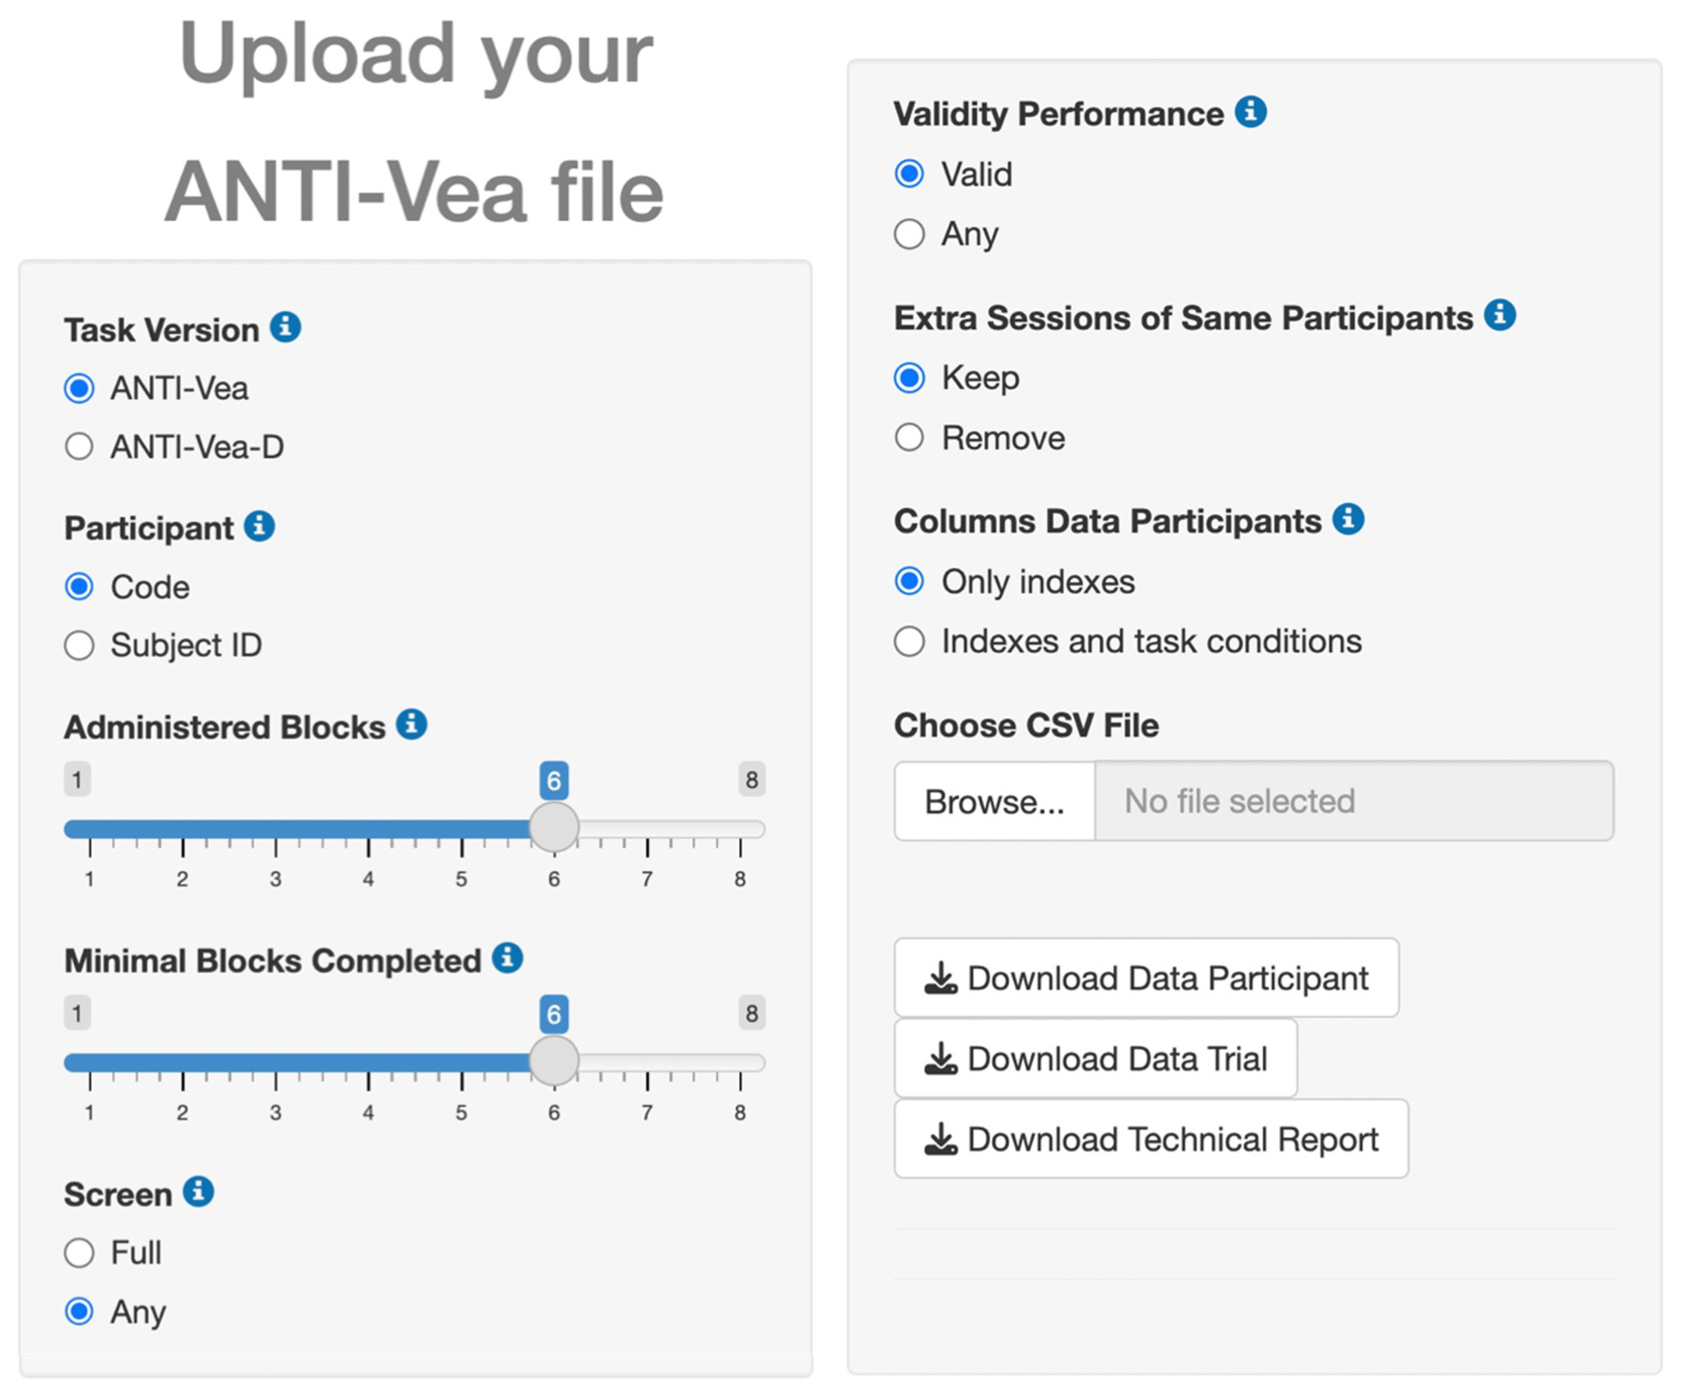Show info for Extra Sessions of Same Participants
Image resolution: width=1681 pixels, height=1391 pixels.
tap(1500, 316)
